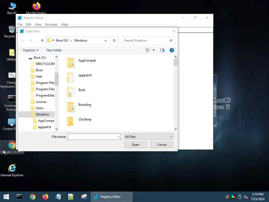Click the navigation tree scroll down arrow
The image size is (269, 202).
tap(57, 129)
